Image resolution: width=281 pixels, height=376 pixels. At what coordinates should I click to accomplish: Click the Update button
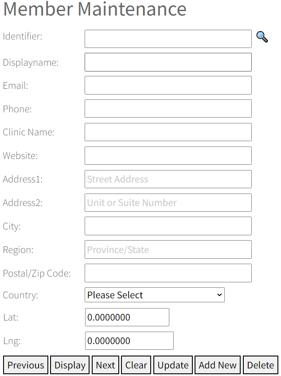click(173, 365)
